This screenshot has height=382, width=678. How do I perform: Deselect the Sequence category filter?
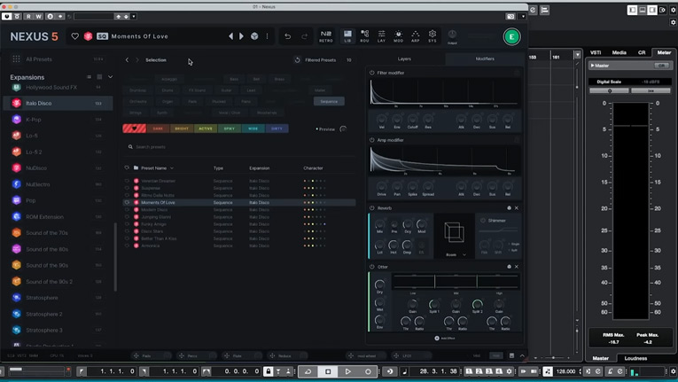coord(329,101)
